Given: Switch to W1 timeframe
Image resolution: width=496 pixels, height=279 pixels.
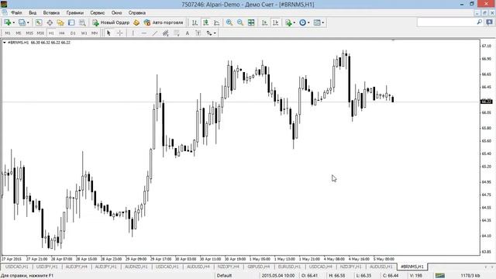Looking at the screenshot, I should click(84, 33).
